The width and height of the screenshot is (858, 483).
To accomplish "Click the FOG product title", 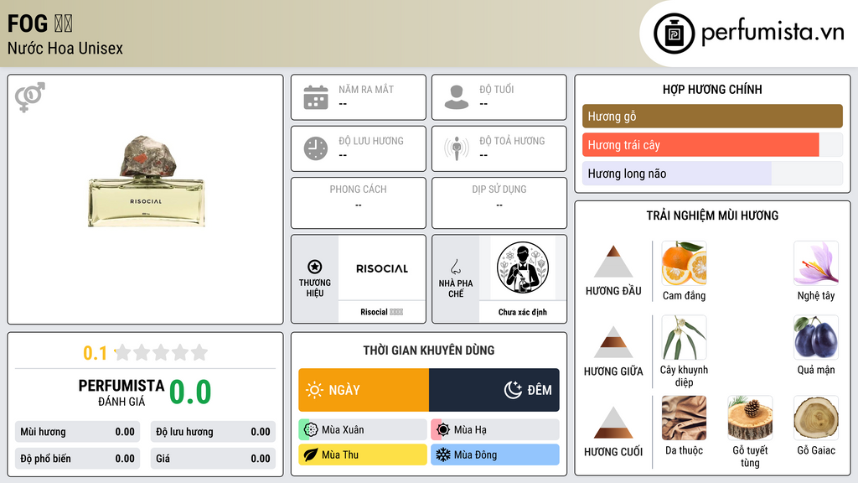I will click(x=39, y=23).
